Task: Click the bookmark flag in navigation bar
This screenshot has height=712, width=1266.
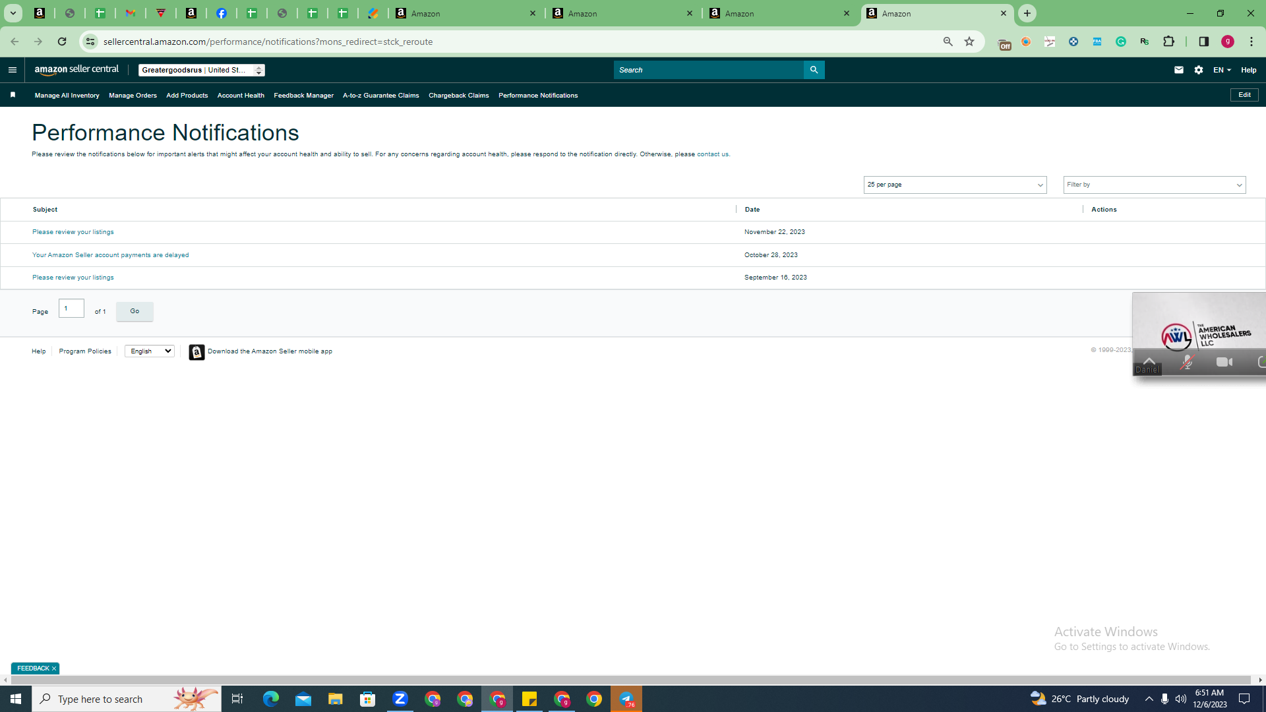Action: pyautogui.click(x=13, y=95)
